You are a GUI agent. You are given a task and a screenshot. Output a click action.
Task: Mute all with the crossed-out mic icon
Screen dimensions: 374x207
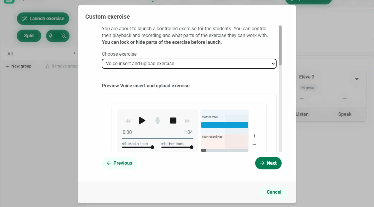(x=63, y=36)
